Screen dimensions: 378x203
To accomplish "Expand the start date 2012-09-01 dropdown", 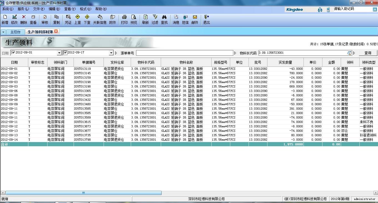I will 59,53.
